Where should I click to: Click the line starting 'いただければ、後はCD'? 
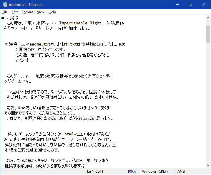[x=62, y=97]
